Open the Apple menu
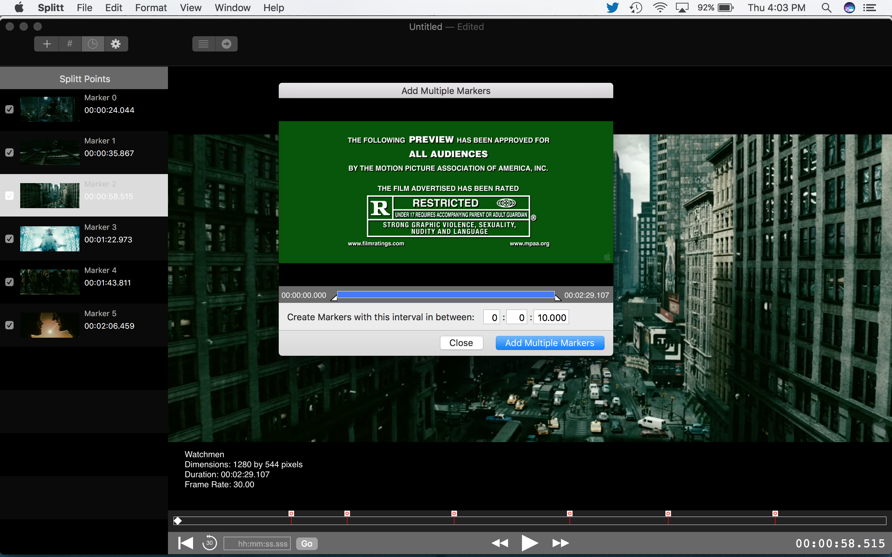892x557 pixels. click(19, 7)
